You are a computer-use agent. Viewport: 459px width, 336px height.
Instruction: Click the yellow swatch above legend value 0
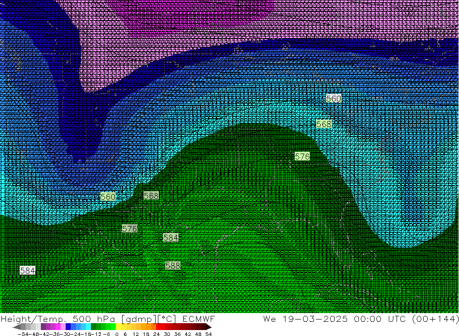(118, 327)
